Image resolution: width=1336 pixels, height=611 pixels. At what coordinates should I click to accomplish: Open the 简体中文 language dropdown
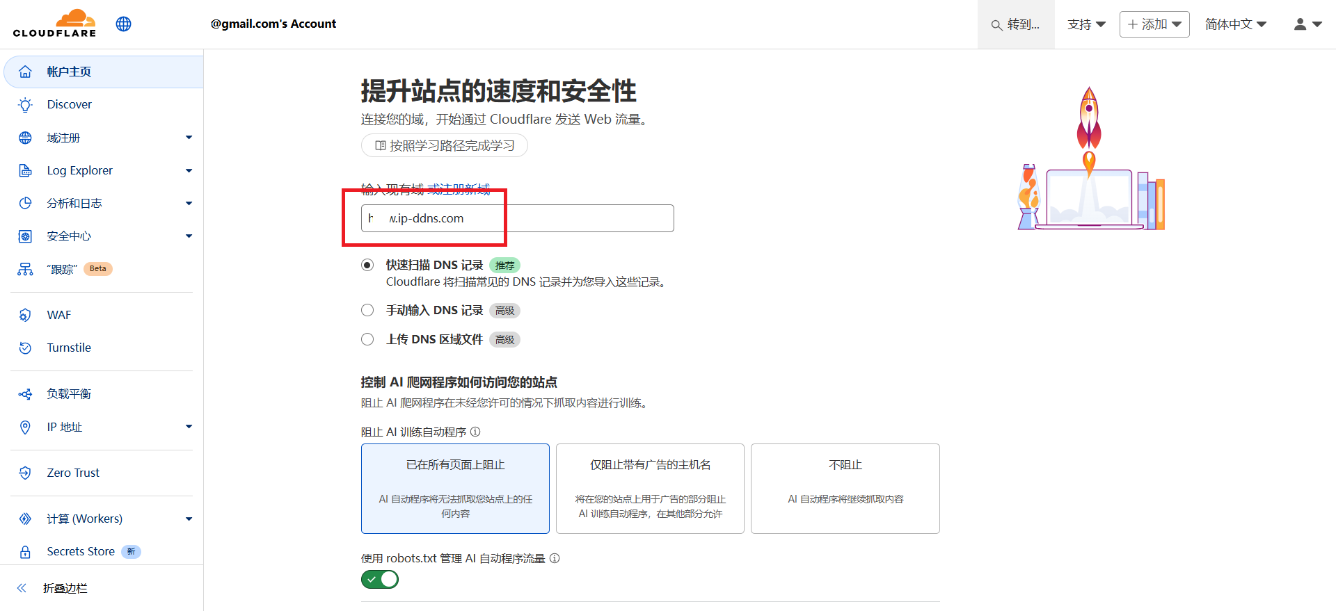(1235, 24)
